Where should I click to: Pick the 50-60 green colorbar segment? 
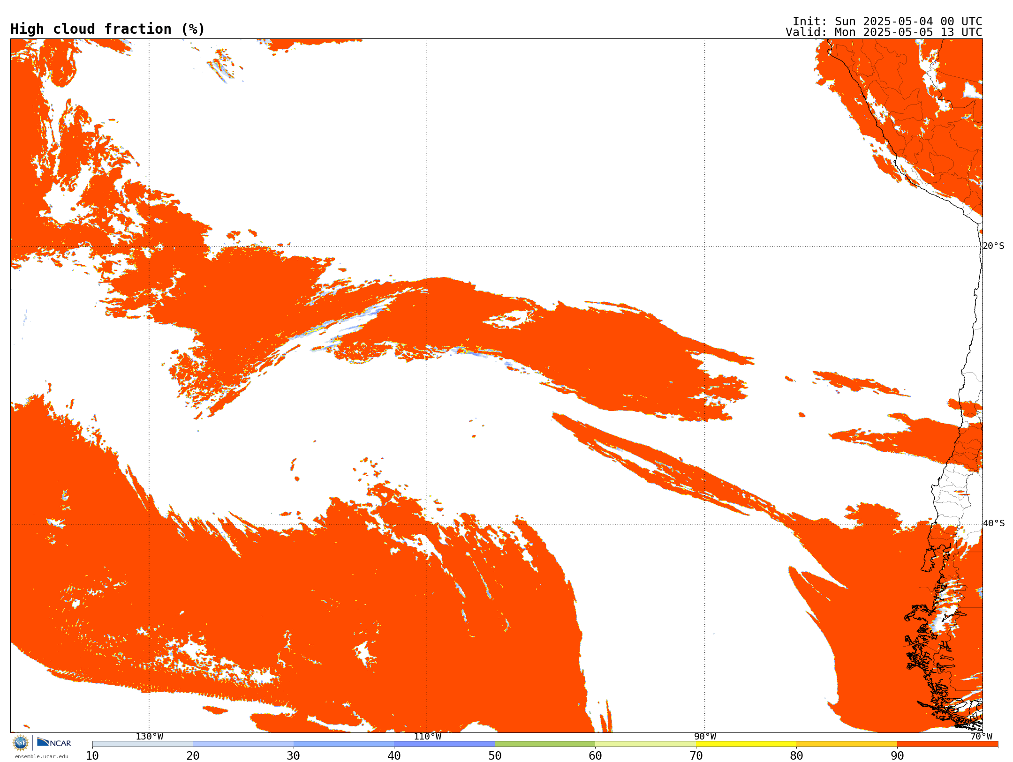545,744
